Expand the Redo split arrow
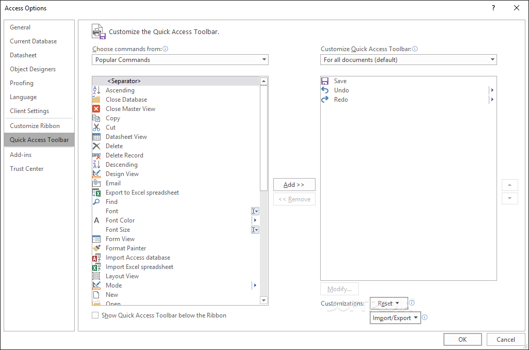 (492, 100)
